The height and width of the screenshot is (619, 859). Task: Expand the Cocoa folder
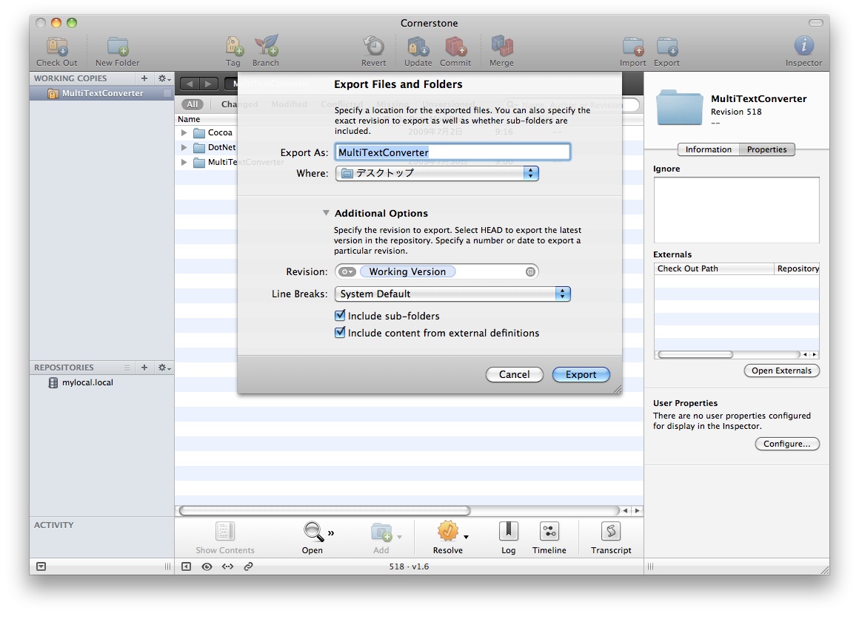coord(184,132)
